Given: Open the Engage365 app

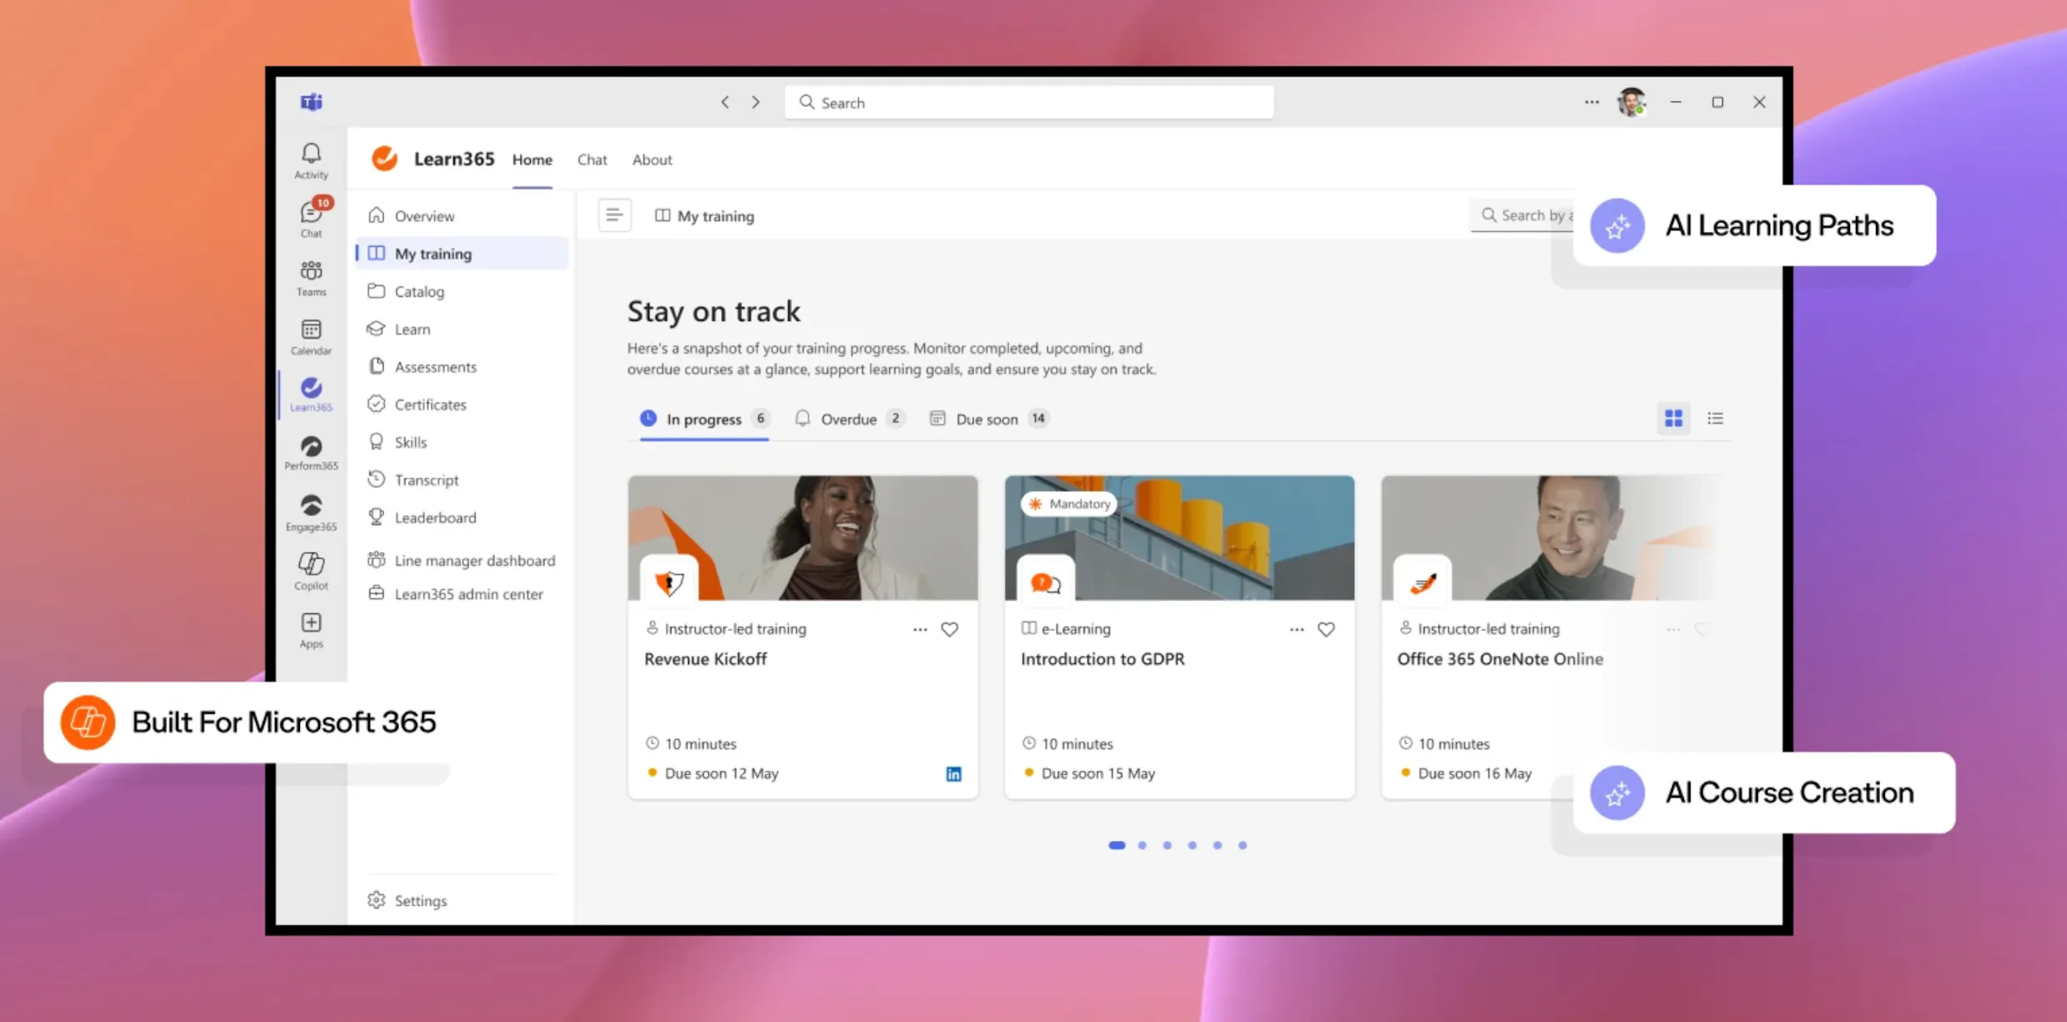Looking at the screenshot, I should pyautogui.click(x=311, y=513).
